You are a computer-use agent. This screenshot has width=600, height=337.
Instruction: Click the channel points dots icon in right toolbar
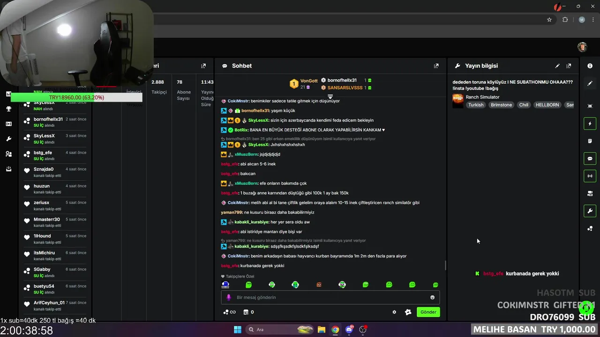point(590,228)
